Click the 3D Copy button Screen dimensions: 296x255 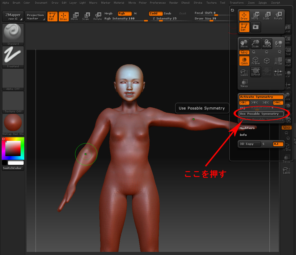(250, 144)
